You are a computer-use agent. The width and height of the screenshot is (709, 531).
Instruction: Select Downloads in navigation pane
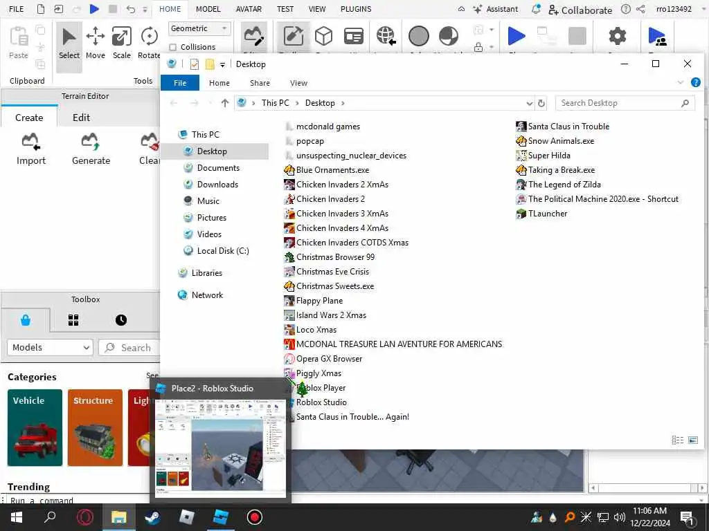pyautogui.click(x=217, y=184)
